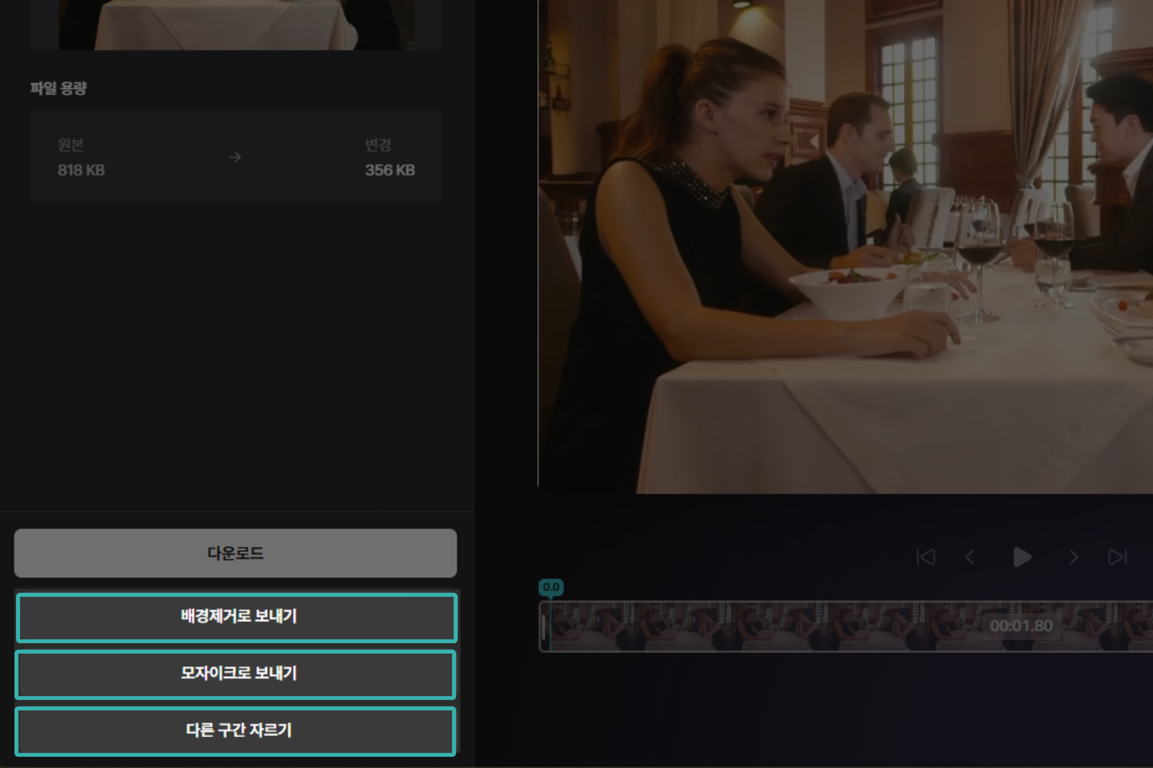Click the 00:01.80 timestamp badge
This screenshot has width=1153, height=768.
pos(1021,626)
